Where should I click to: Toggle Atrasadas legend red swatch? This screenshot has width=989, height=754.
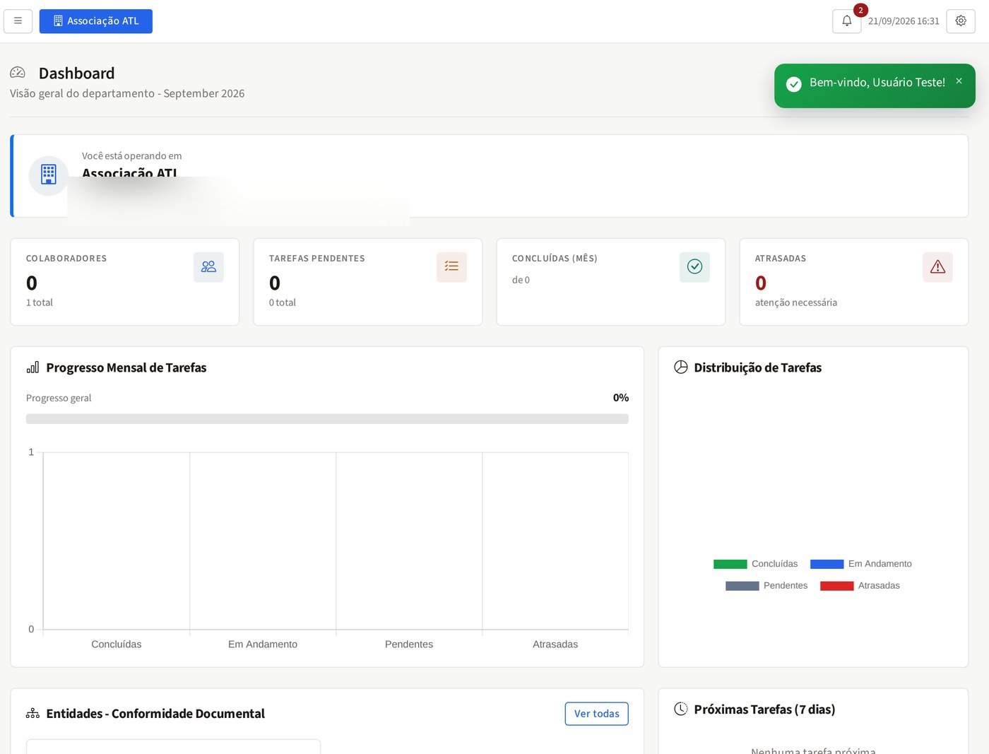click(837, 586)
